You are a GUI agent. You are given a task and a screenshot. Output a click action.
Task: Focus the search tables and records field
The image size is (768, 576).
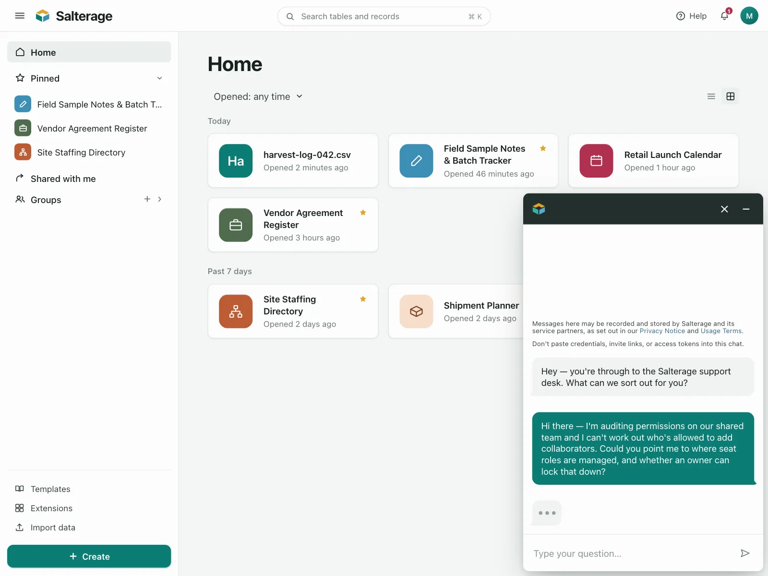384,16
